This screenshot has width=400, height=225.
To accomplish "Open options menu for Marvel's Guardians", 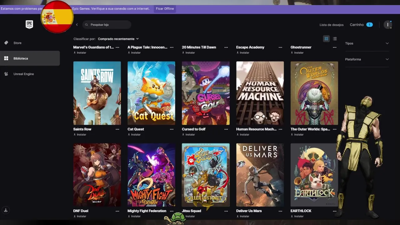I will point(117,47).
